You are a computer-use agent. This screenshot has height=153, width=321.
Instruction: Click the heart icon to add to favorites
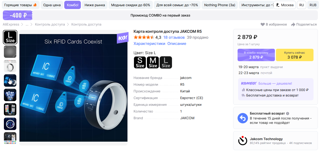pyautogui.click(x=262, y=25)
